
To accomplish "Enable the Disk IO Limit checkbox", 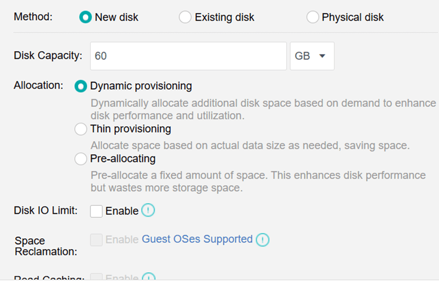I will pyautogui.click(x=96, y=211).
